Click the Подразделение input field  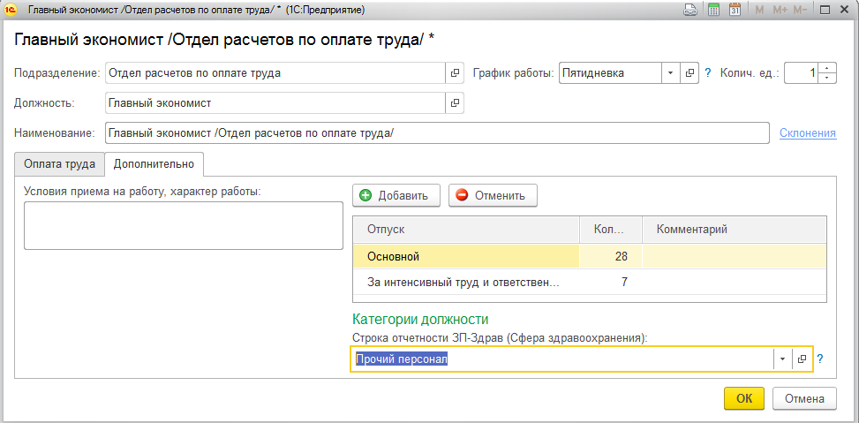[275, 73]
